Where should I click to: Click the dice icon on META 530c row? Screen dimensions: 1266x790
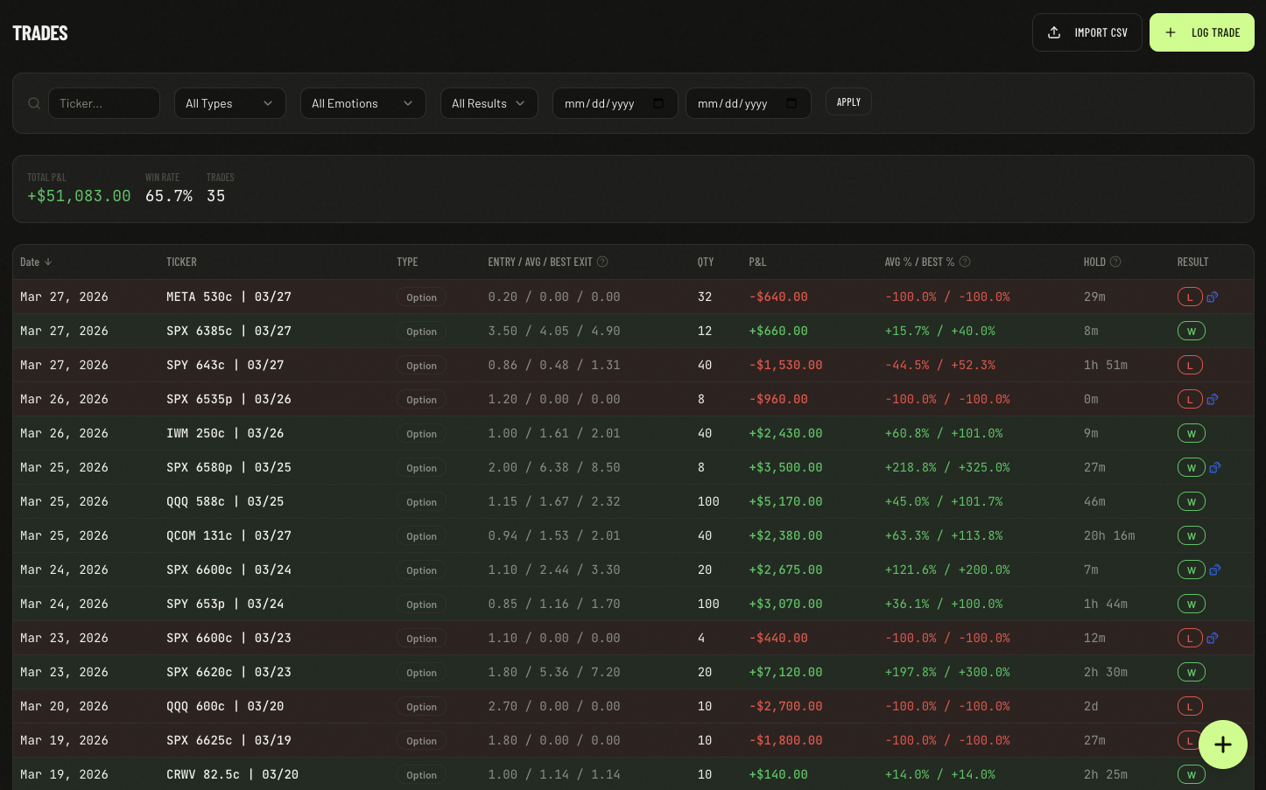(1213, 297)
